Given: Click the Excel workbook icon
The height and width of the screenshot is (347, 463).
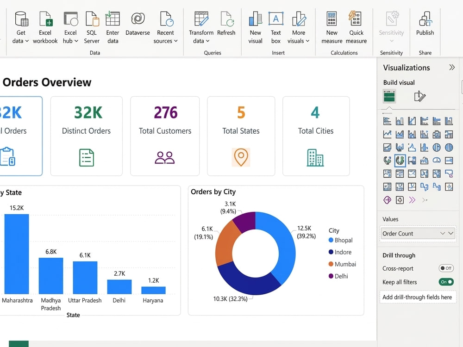Looking at the screenshot, I should pyautogui.click(x=46, y=19).
